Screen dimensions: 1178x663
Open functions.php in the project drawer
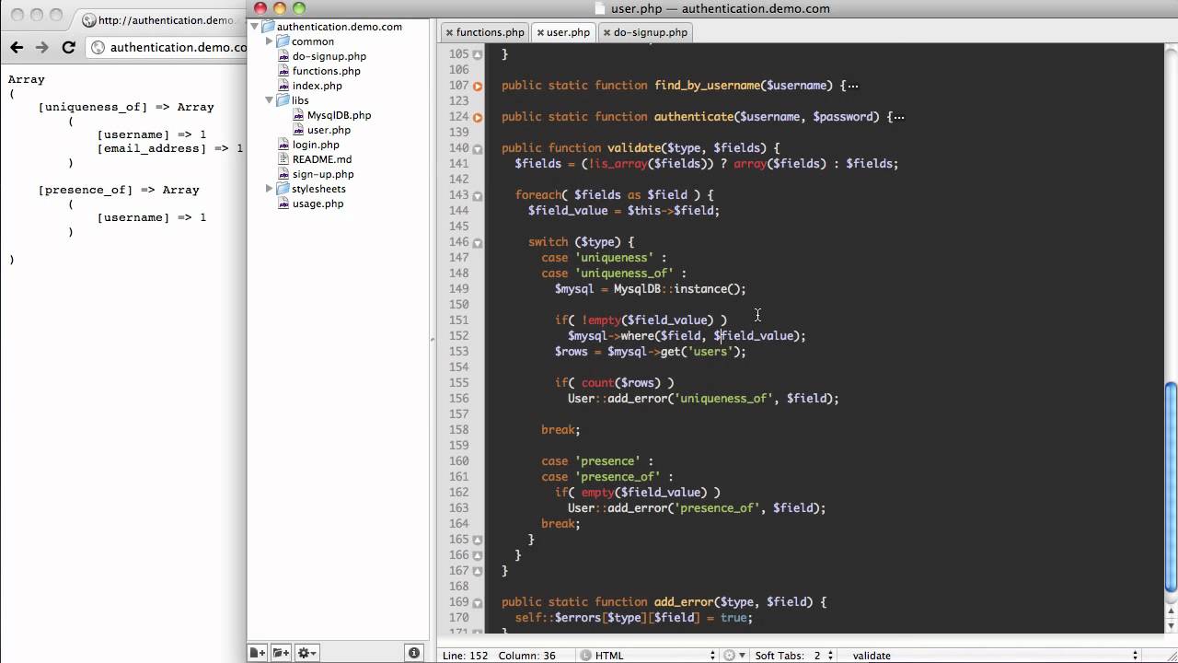(x=327, y=71)
